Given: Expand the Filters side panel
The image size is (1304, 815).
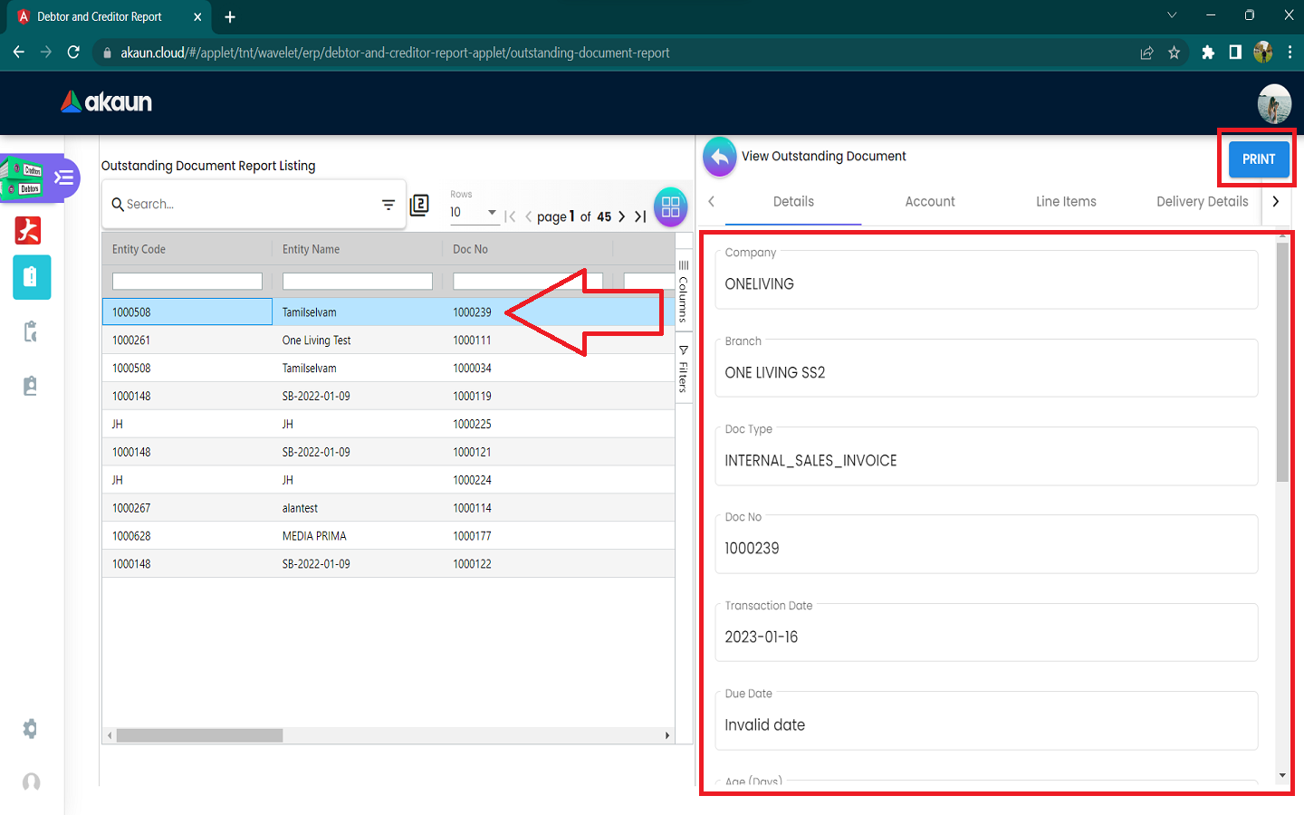Looking at the screenshot, I should tap(684, 369).
